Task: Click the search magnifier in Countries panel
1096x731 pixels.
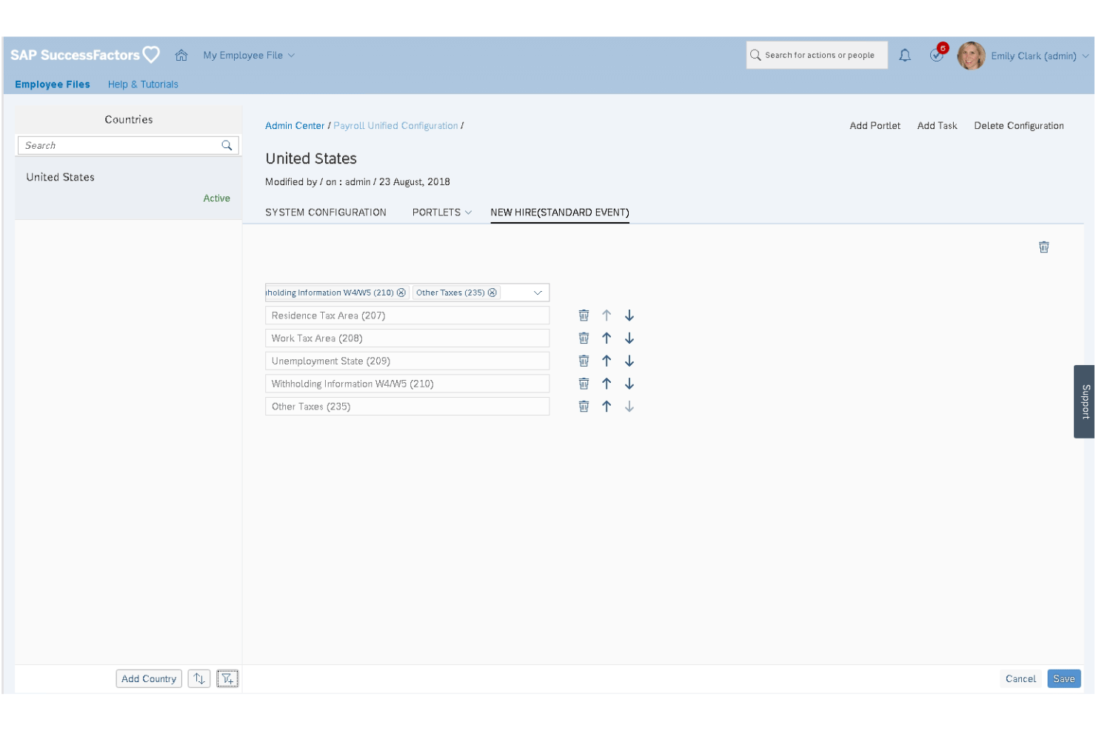Action: point(227,146)
